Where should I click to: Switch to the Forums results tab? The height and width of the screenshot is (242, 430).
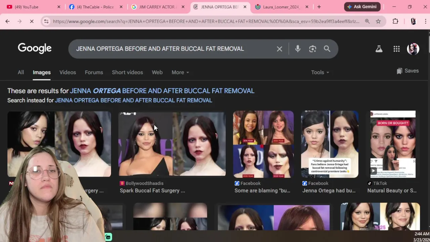tap(94, 72)
